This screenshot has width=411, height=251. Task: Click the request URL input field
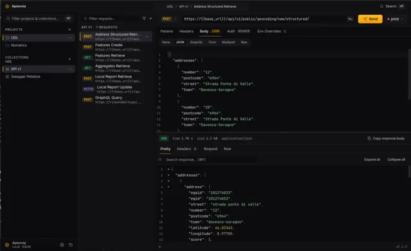(x=263, y=19)
